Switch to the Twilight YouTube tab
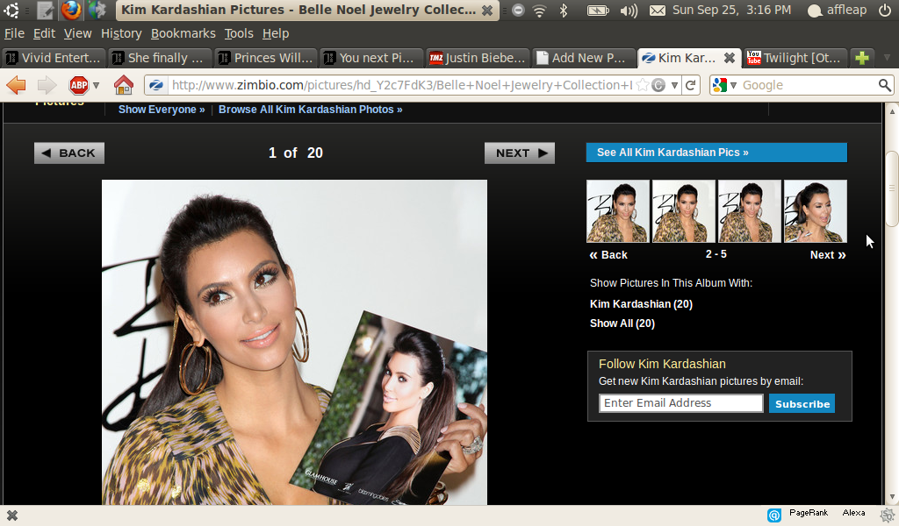 pos(794,58)
